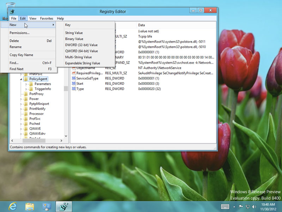Screen dimensions: 282x212
Task: Click the Type DWORD value icon
Action: [74, 89]
